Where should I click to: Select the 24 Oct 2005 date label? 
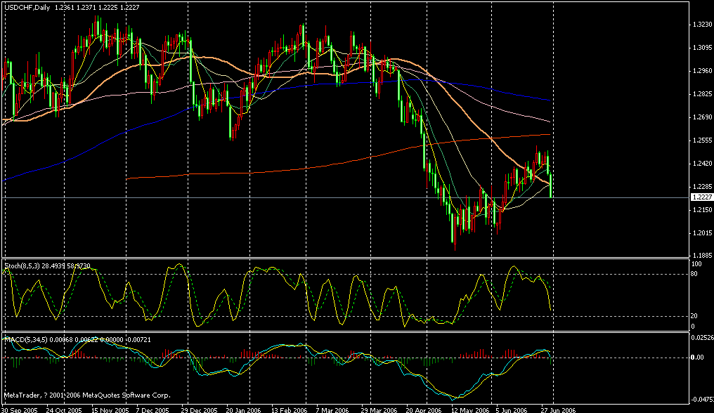[x=64, y=409]
